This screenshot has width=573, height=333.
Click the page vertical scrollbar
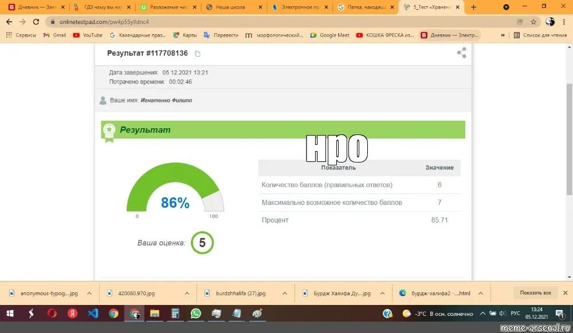pos(570,140)
